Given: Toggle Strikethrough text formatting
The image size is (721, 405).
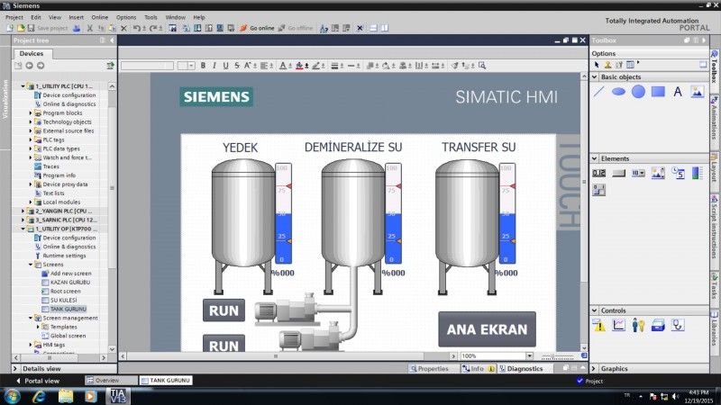Looking at the screenshot, I should (237, 66).
